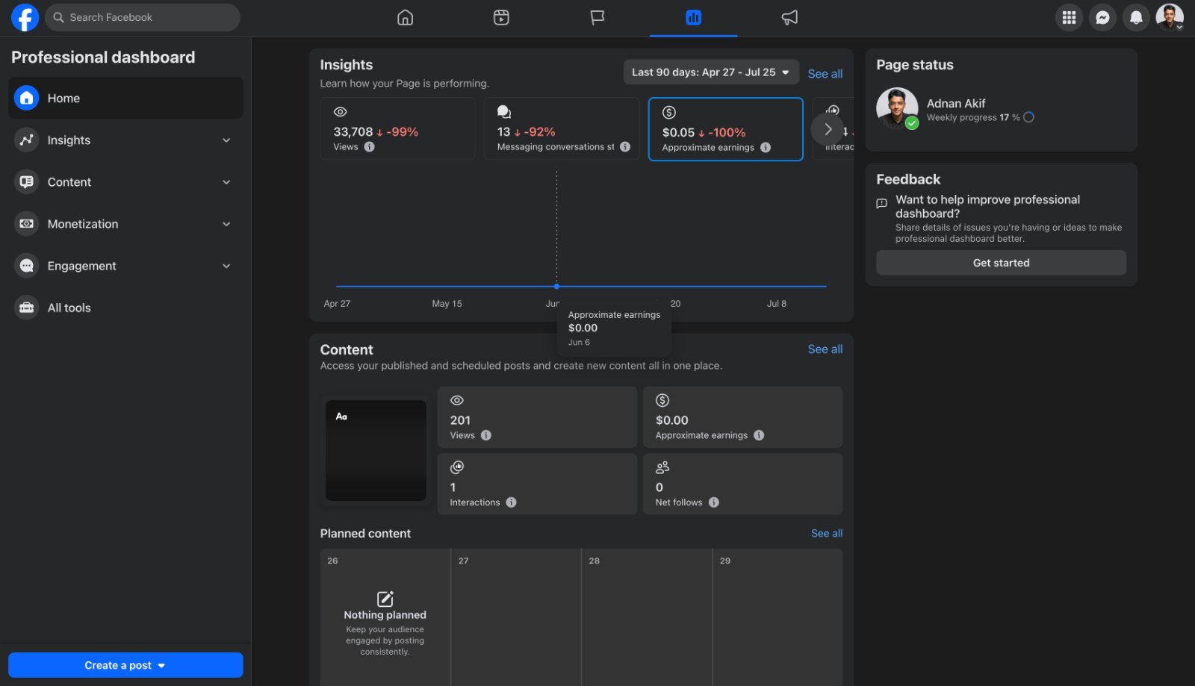Select the Professional dashboard chart tab icon

point(693,17)
